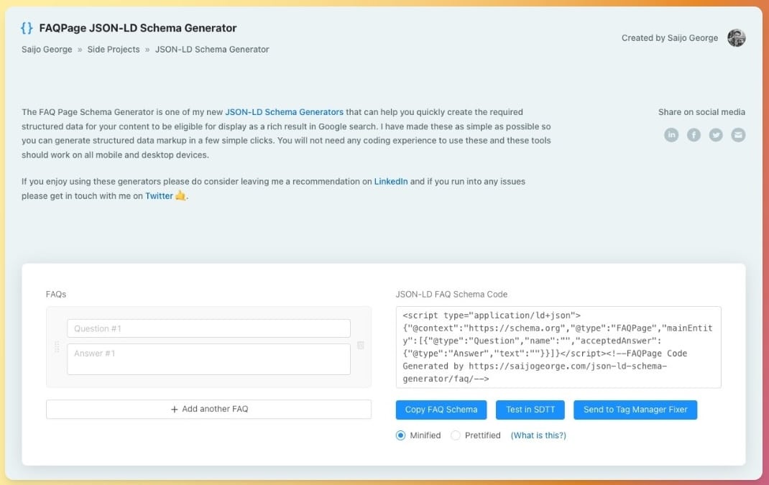The image size is (769, 485).
Task: Click Send to Tag Manager Fixer
Action: (x=635, y=410)
